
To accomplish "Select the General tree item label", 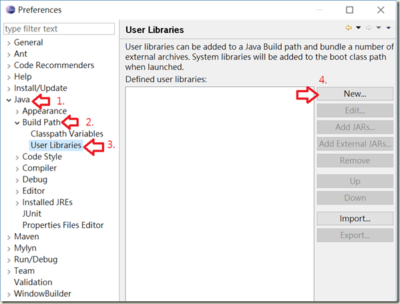I will [x=28, y=42].
